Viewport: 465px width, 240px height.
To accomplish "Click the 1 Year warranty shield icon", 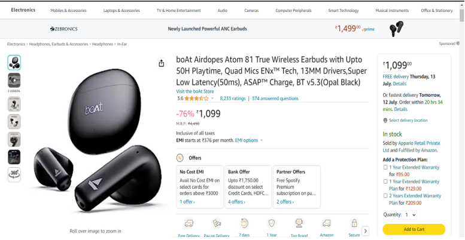I will tap(272, 223).
